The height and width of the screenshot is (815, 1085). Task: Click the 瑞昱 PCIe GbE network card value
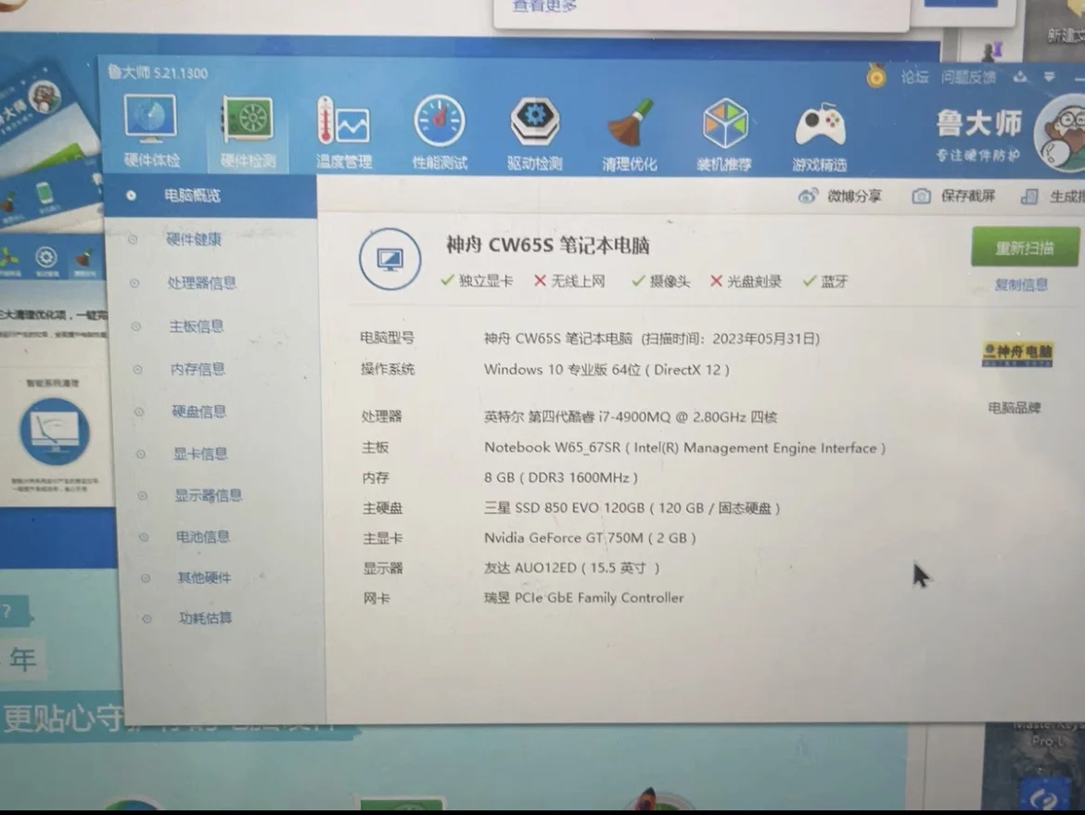click(583, 598)
